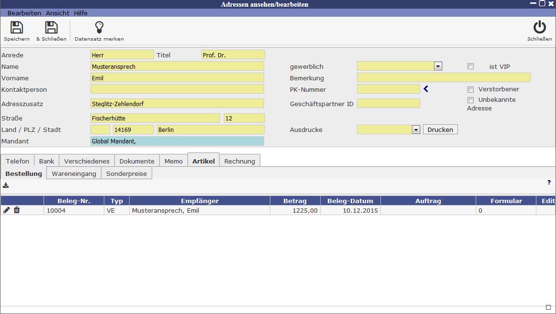Open the Ausdrucke dropdown list
The height and width of the screenshot is (314, 556).
point(416,130)
